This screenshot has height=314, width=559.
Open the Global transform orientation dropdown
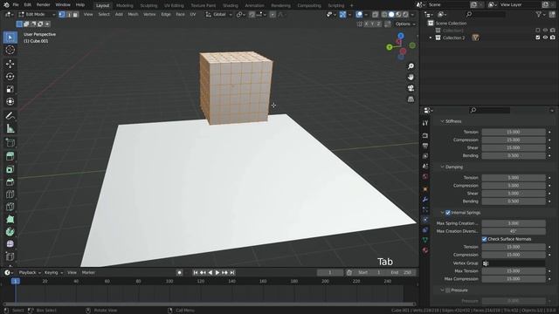218,15
